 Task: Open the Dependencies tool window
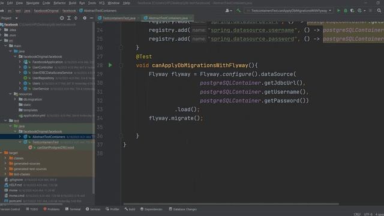(151, 209)
